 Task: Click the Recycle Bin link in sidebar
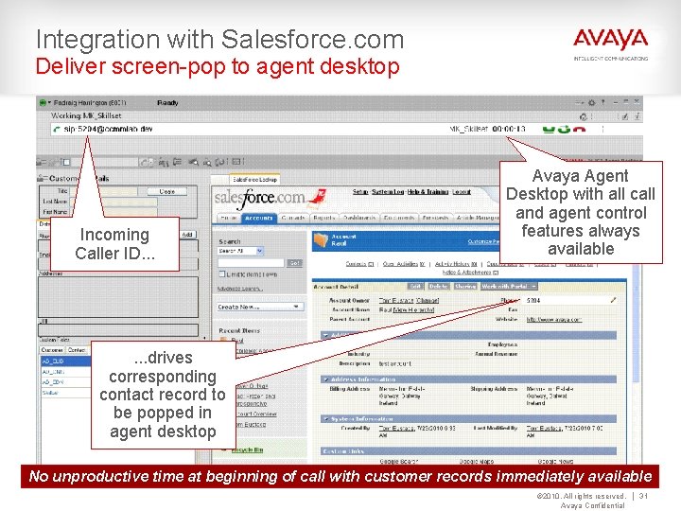click(x=247, y=449)
